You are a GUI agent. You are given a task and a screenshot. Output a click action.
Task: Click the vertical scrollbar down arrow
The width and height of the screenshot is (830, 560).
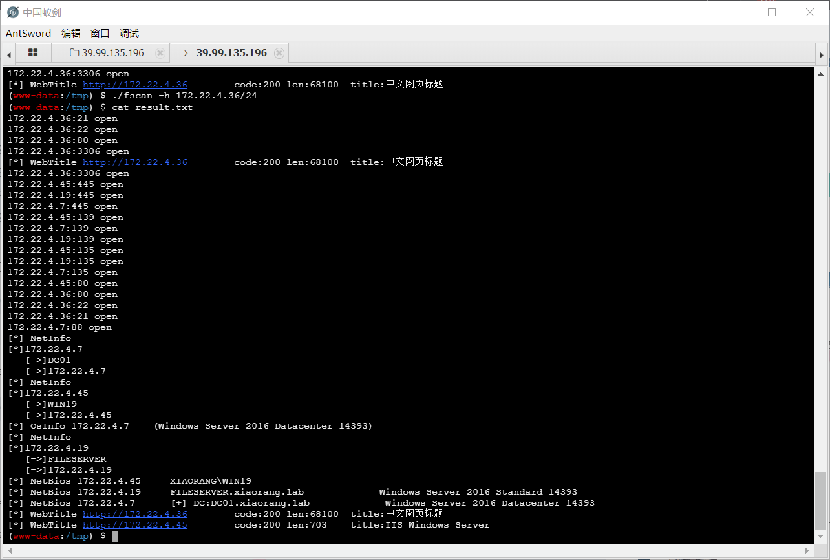pos(820,537)
